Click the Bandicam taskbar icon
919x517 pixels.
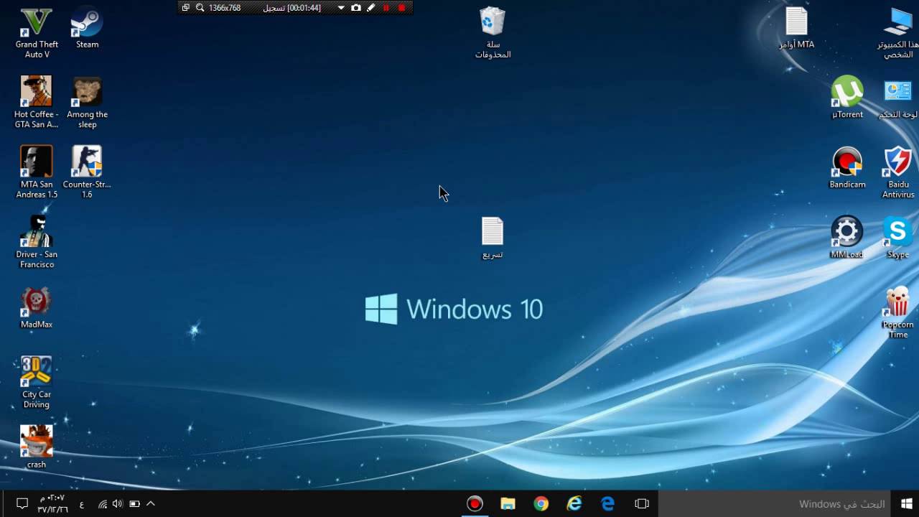[x=475, y=504]
